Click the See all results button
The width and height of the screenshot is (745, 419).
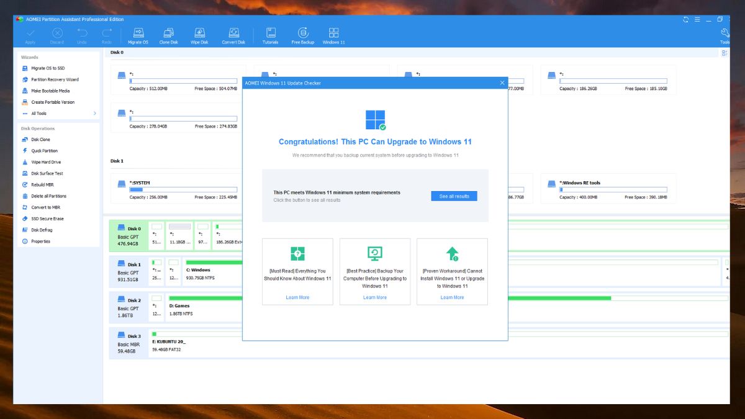pyautogui.click(x=454, y=196)
